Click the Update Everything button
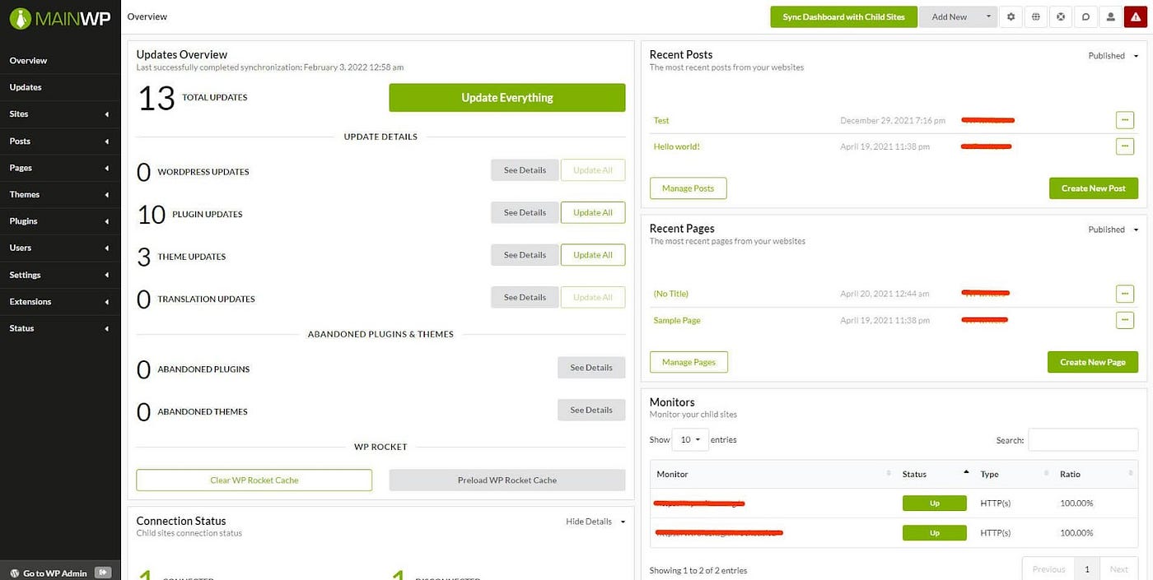The height and width of the screenshot is (580, 1153). [507, 97]
